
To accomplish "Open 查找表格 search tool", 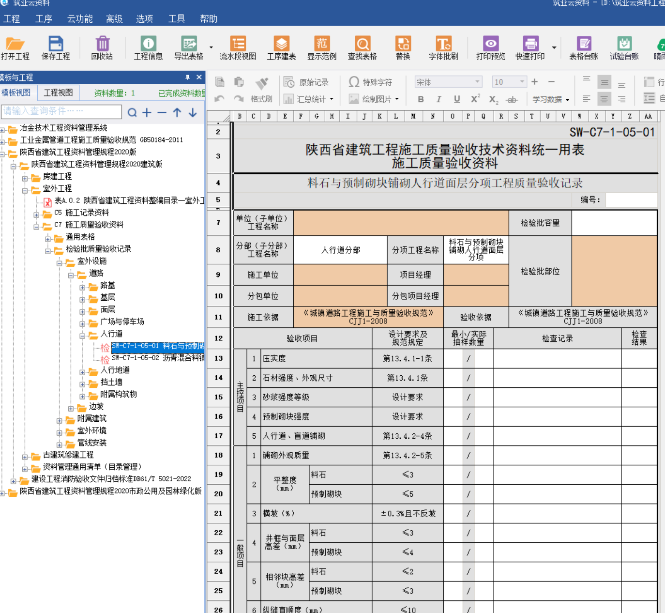I will pyautogui.click(x=363, y=48).
